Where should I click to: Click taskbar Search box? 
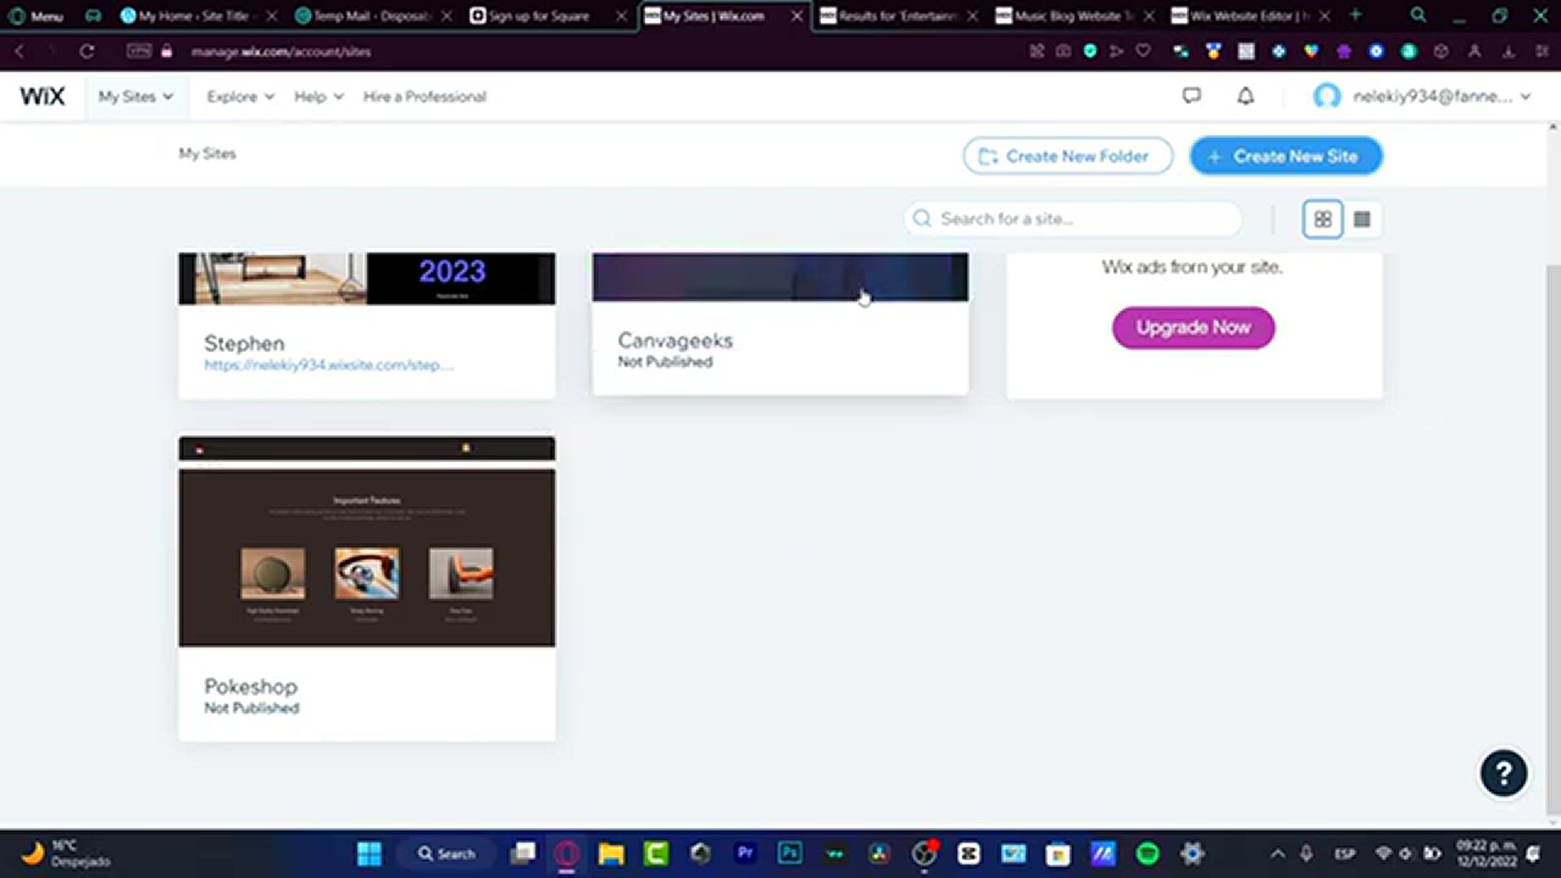446,854
